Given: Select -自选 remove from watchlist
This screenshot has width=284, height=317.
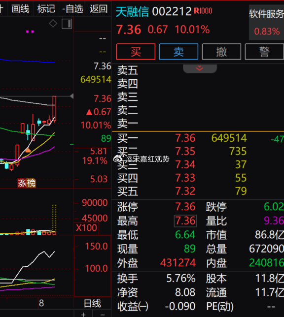Looking at the screenshot, I should (x=72, y=9).
